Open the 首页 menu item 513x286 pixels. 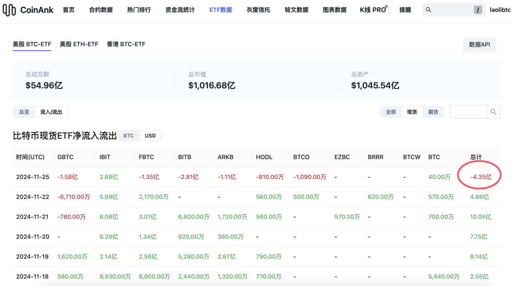coord(69,10)
